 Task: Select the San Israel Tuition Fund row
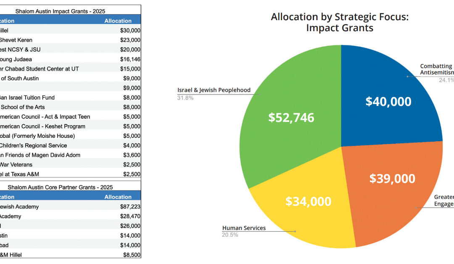[70, 98]
